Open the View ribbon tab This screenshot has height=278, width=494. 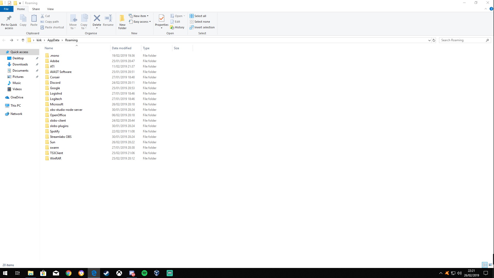coord(50,9)
